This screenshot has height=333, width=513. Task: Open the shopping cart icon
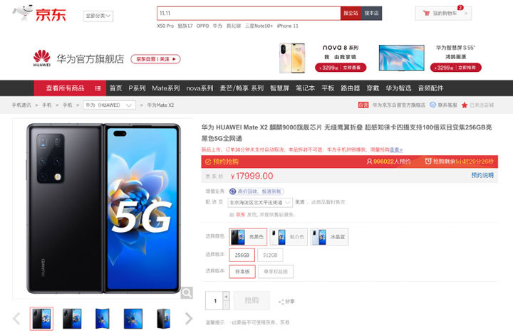click(x=426, y=14)
